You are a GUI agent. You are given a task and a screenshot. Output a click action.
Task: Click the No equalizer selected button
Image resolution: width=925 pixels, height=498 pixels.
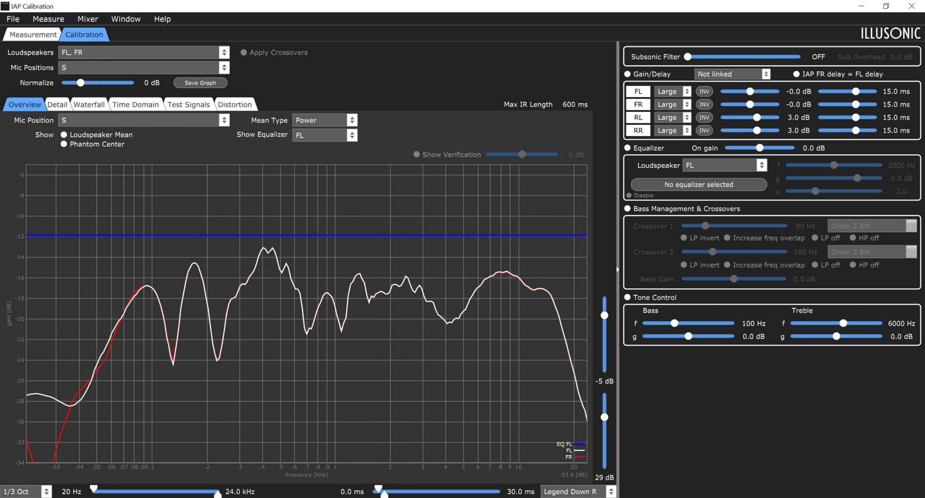tap(699, 184)
